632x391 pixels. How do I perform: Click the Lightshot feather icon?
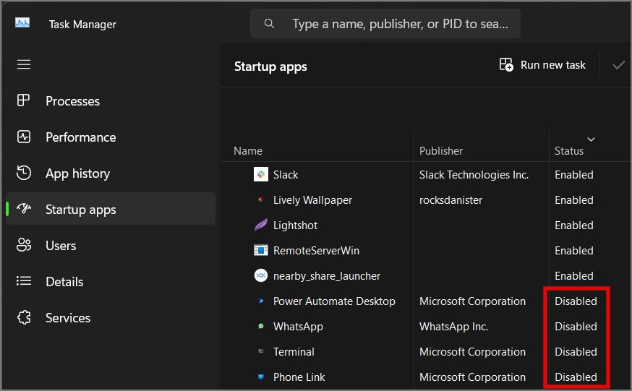point(261,225)
